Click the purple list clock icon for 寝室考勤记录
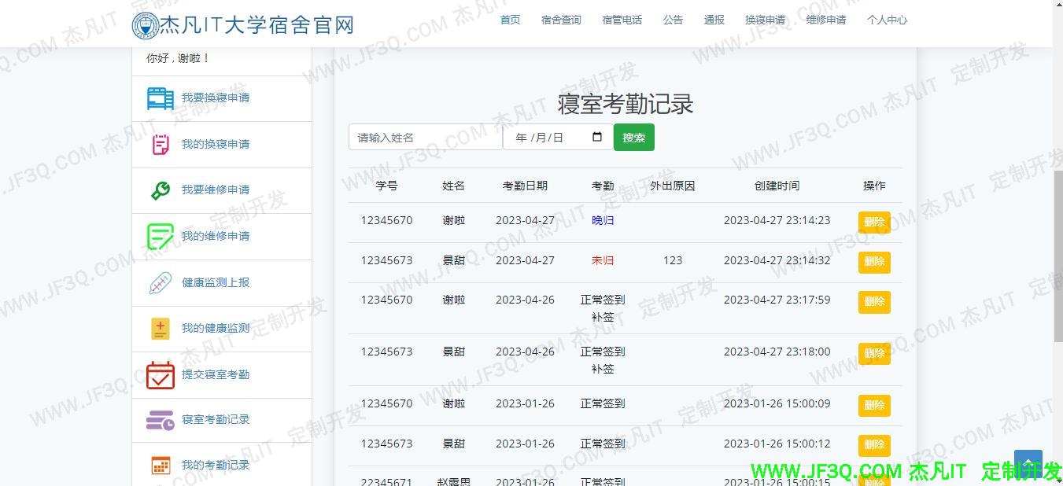Viewport: 1063px width, 486px height. [161, 420]
